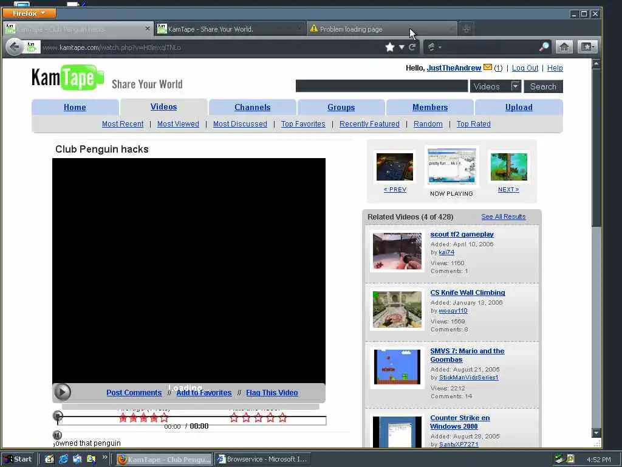The height and width of the screenshot is (467, 622).
Task: Click the Search button
Action: tap(543, 86)
